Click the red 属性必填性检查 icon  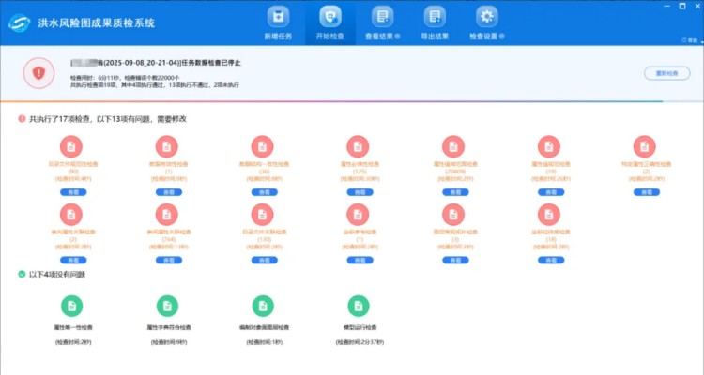click(x=359, y=146)
